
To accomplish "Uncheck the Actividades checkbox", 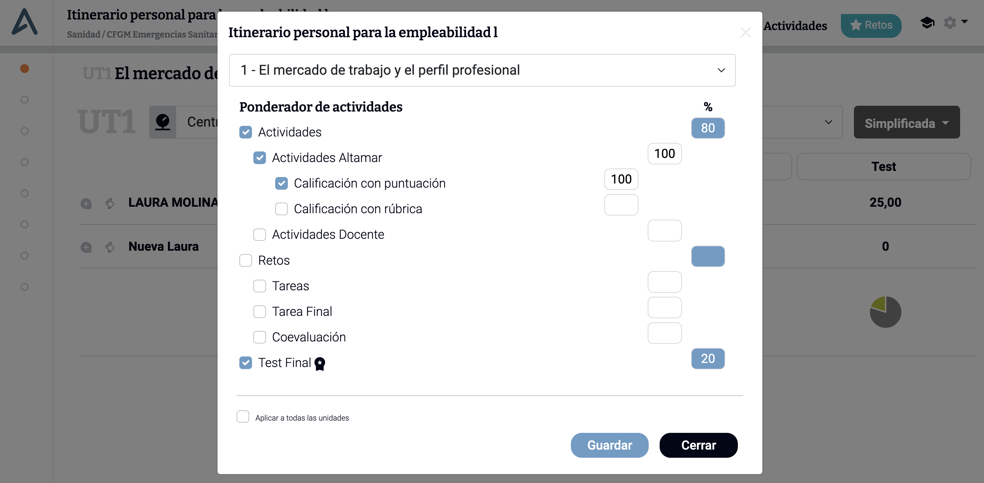I will (x=245, y=132).
